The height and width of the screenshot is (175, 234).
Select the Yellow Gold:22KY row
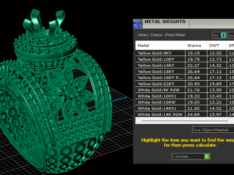[185, 84]
